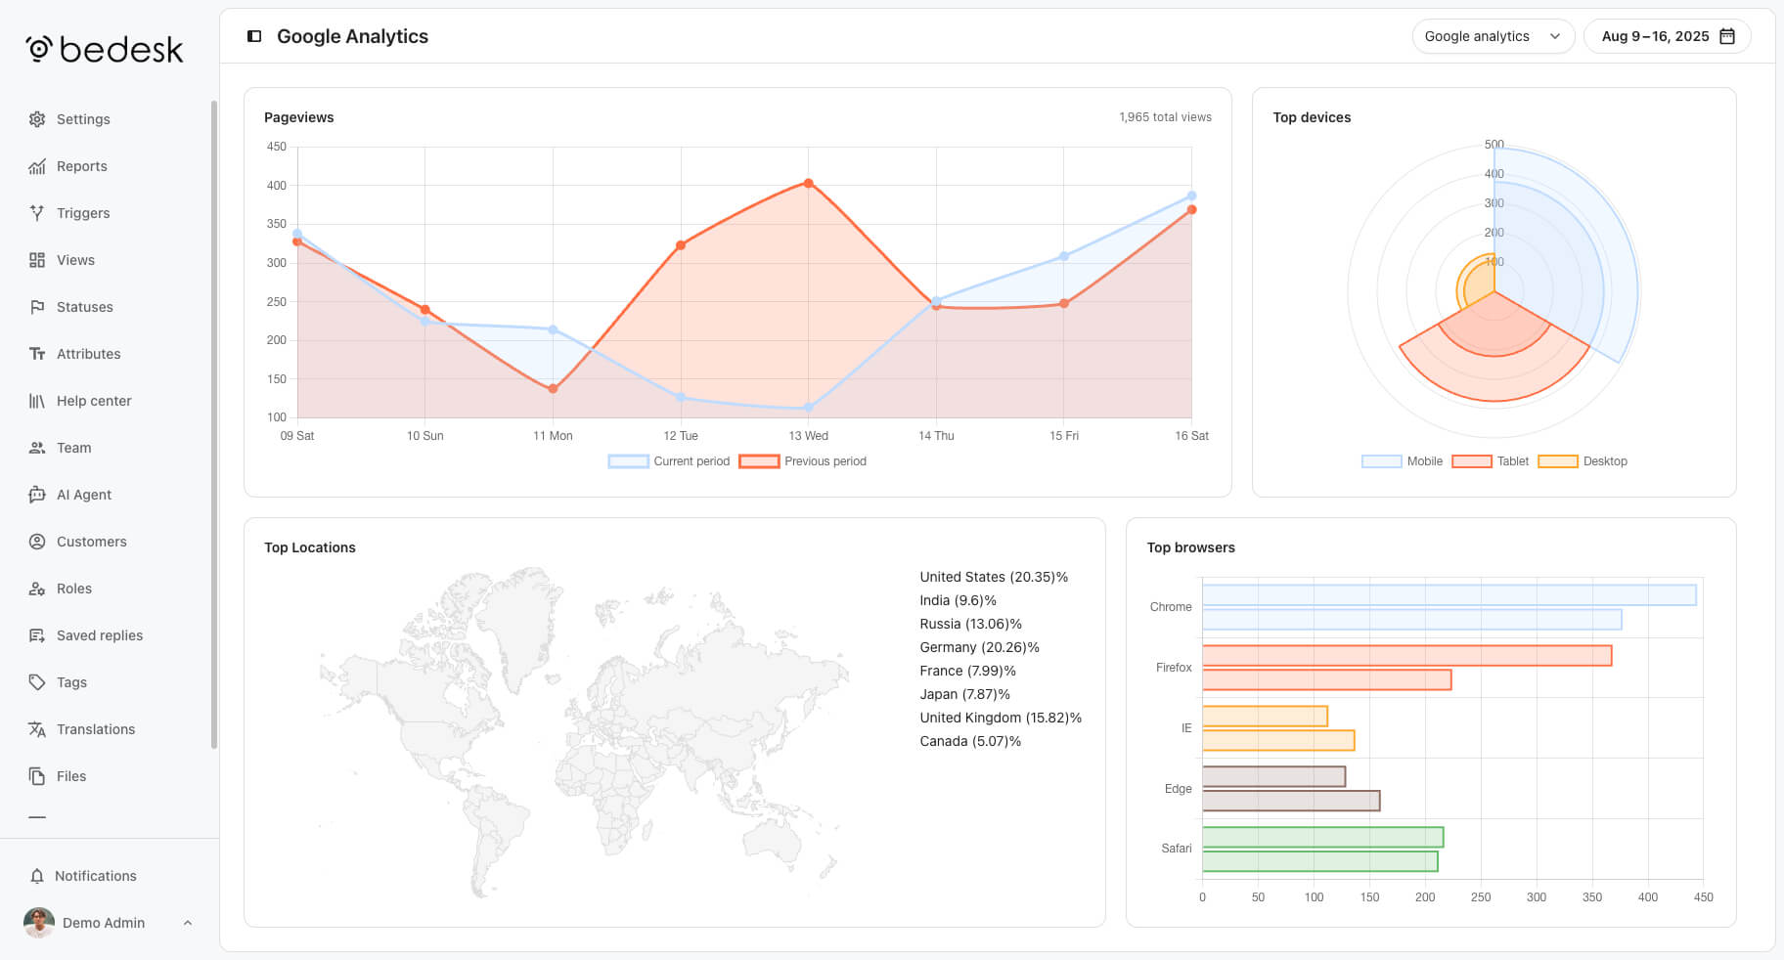This screenshot has width=1784, height=960.
Task: Click the Tags label icon
Action: click(x=37, y=682)
